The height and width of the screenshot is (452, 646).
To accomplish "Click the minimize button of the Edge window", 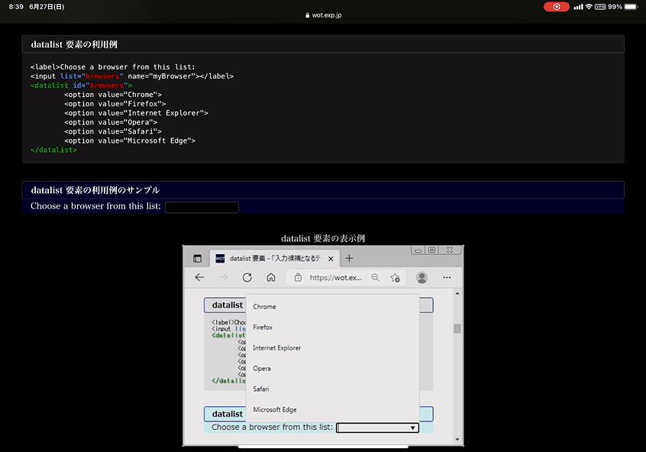I will [x=418, y=250].
